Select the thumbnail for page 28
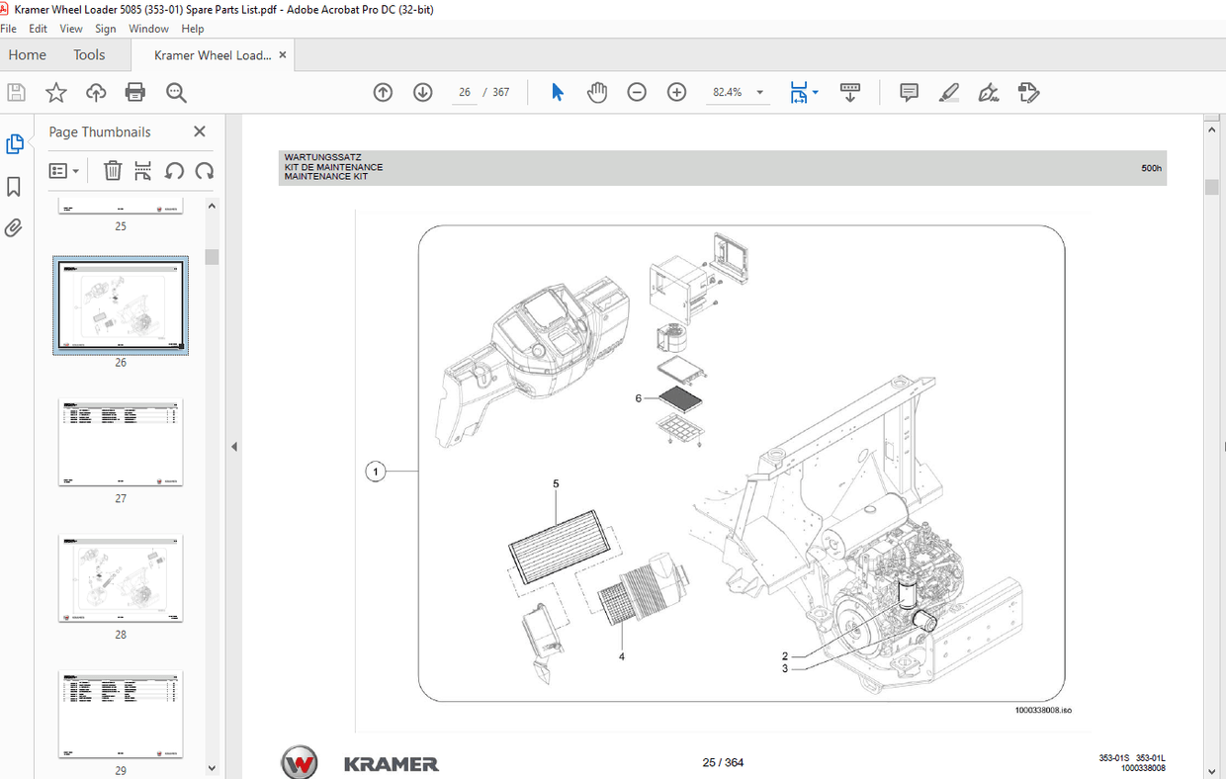The width and height of the screenshot is (1226, 779). 120,579
